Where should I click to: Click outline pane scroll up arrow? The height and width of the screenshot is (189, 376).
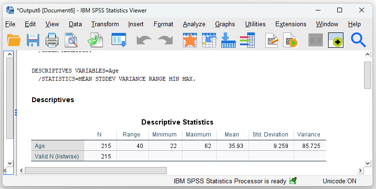point(10,54)
